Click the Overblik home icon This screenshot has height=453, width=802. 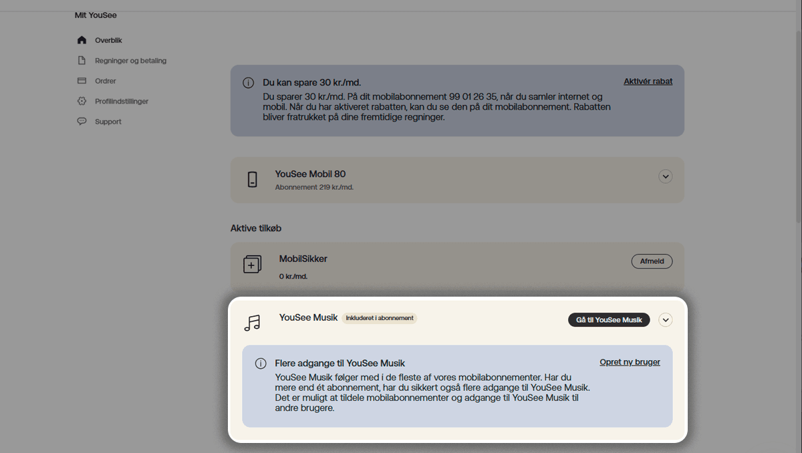(x=82, y=40)
